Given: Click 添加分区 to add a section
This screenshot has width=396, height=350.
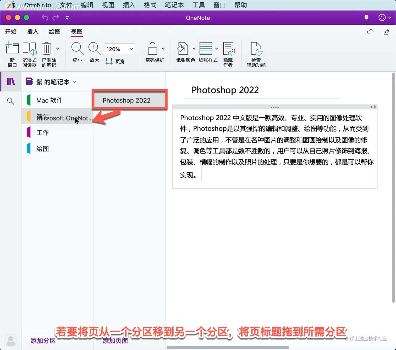Looking at the screenshot, I should click(x=43, y=341).
